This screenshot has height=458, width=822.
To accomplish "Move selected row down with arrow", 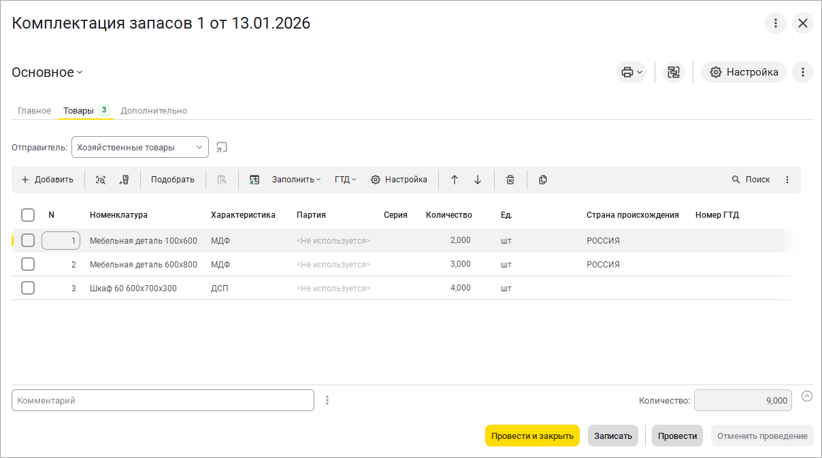I will click(x=478, y=180).
